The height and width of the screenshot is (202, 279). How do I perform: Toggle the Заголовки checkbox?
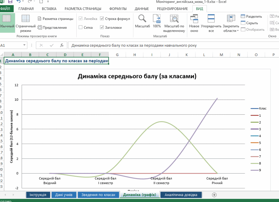[102, 27]
